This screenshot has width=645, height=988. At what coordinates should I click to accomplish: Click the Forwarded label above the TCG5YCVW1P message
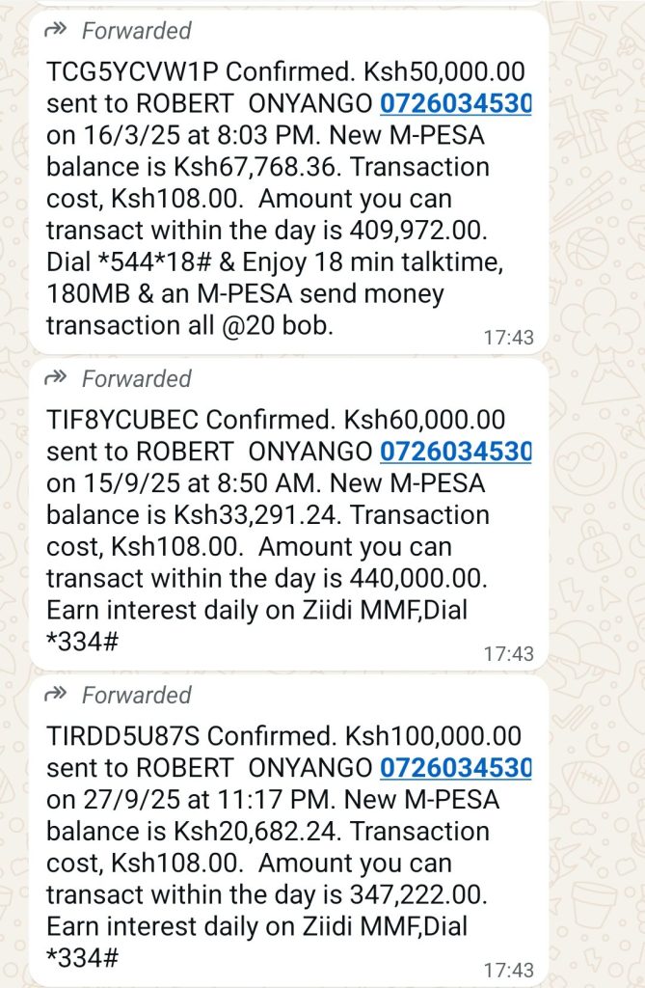(x=137, y=31)
